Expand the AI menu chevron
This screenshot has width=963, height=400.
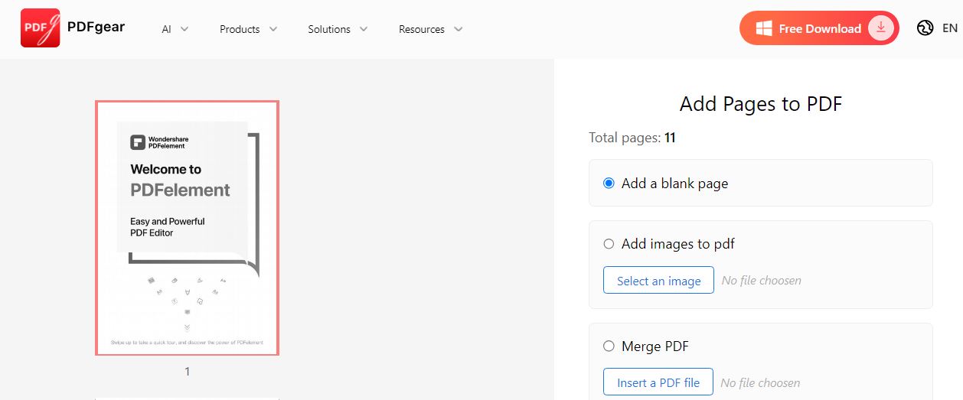point(184,29)
